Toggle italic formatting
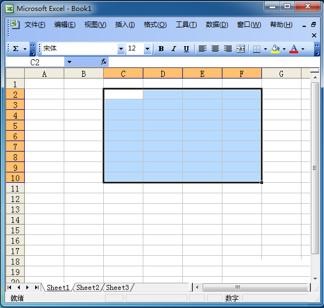 [174, 49]
